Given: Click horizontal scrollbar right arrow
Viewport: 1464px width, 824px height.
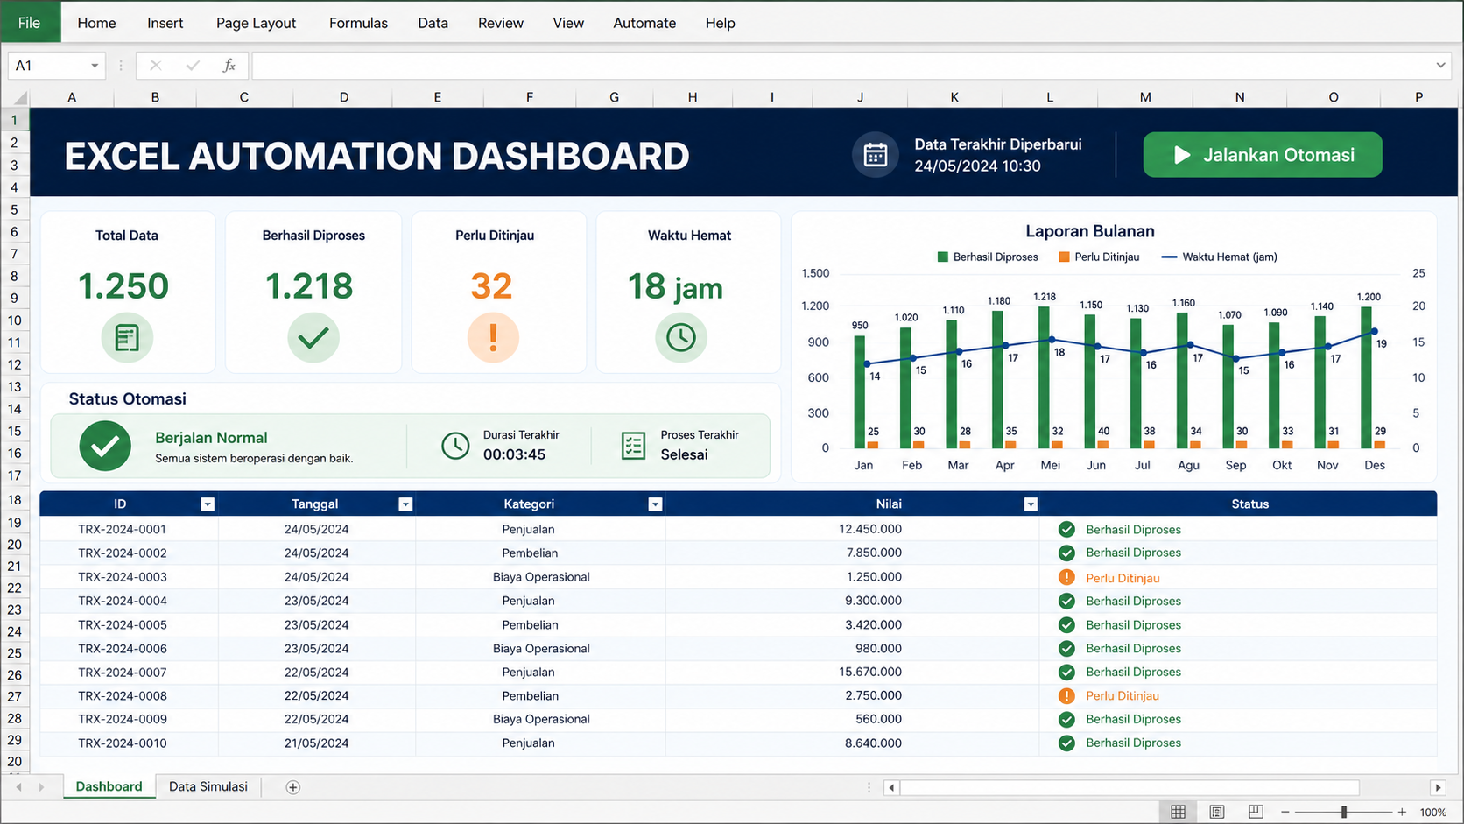Looking at the screenshot, I should [1438, 787].
